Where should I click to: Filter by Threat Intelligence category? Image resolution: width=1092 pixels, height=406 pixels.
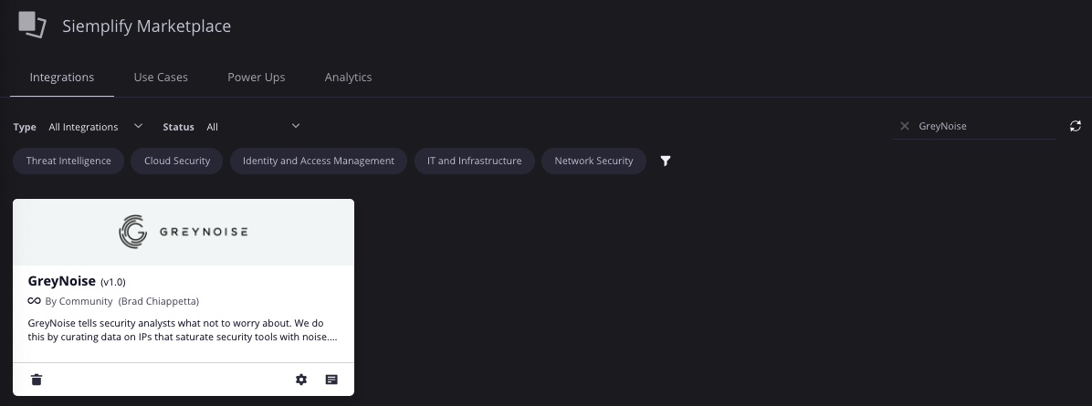click(68, 161)
